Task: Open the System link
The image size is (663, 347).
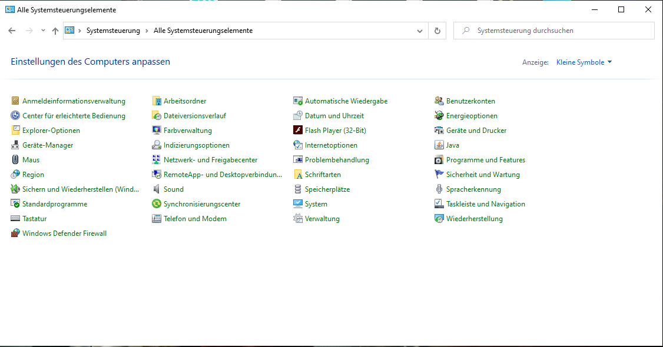Action: [x=316, y=204]
